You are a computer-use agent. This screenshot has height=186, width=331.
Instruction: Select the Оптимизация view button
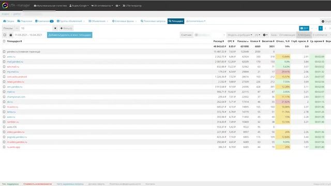[x=287, y=35]
